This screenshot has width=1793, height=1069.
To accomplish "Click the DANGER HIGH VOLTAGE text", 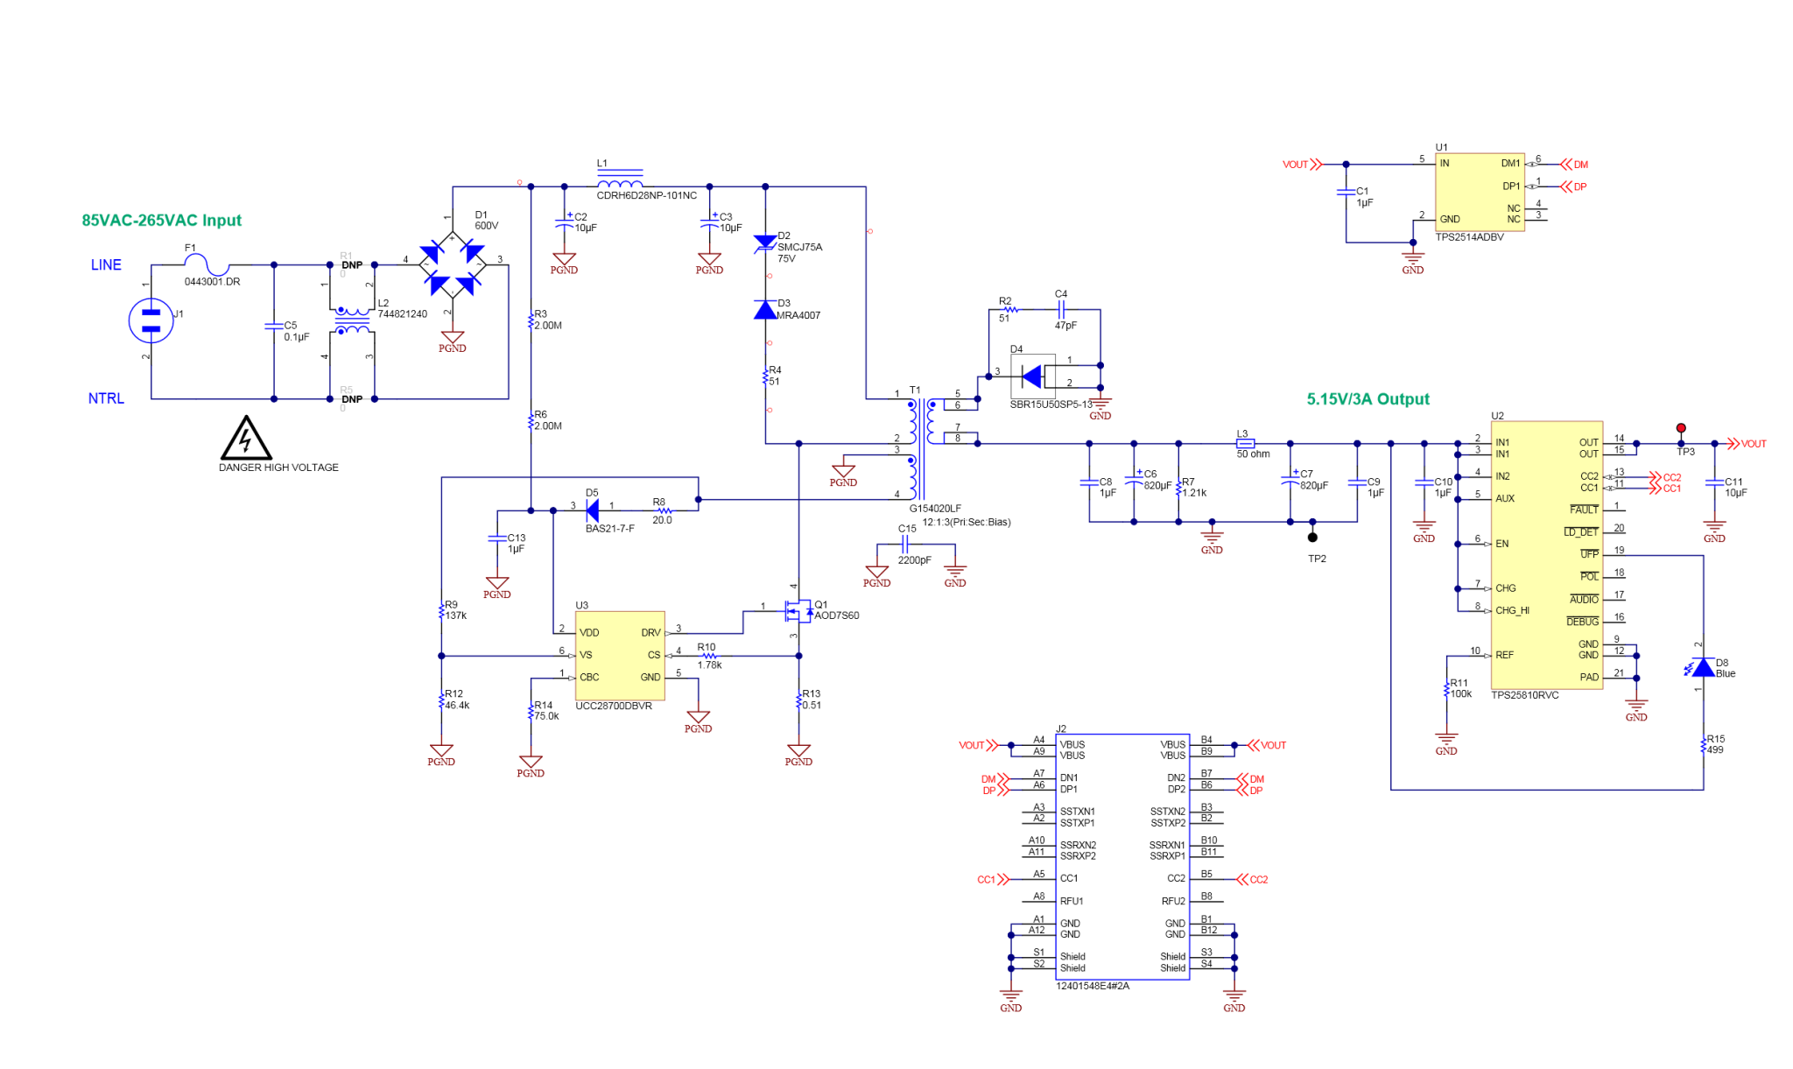I will 278,467.
